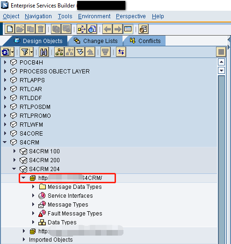Screen dimensions: 231x244
Task: Open the Tools menu
Action: coord(65,16)
